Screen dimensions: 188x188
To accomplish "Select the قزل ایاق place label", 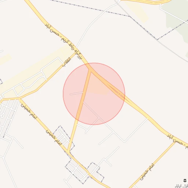I will coord(181,186).
